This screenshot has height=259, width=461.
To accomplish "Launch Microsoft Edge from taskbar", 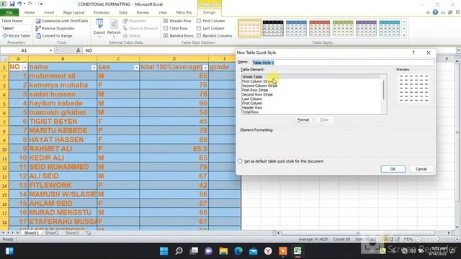I will pos(238,251).
